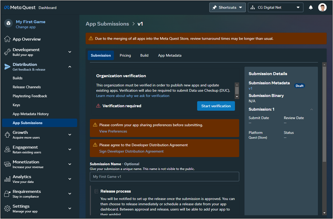The image size is (333, 219).
Task: Expand the Engagement section chevron
Action: 70,150
